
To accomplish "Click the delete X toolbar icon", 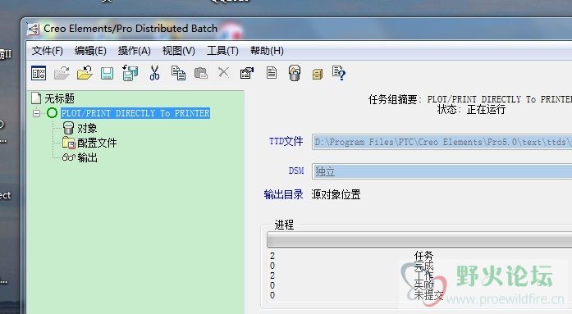I will click(223, 72).
